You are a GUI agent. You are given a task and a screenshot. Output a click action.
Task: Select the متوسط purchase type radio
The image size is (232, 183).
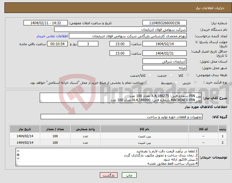click(176, 82)
